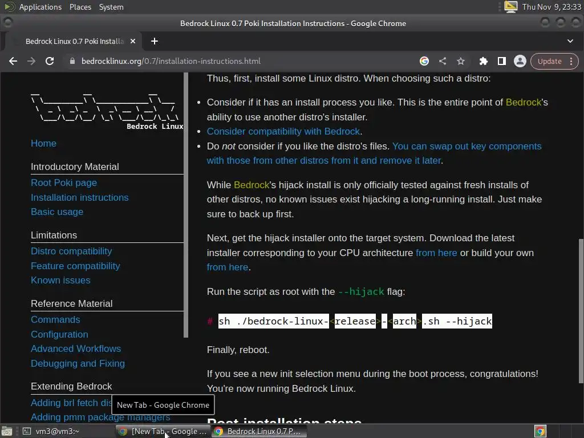
Task: Open Google search icon in address bar
Action: [424, 61]
